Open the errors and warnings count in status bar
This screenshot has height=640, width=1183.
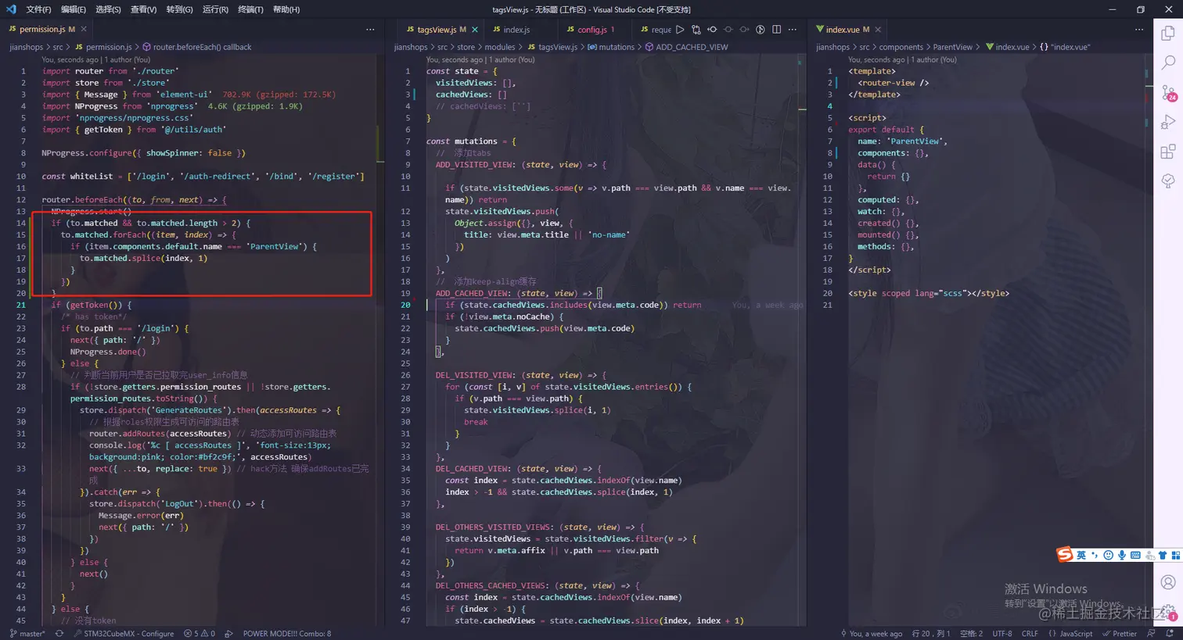point(199,634)
